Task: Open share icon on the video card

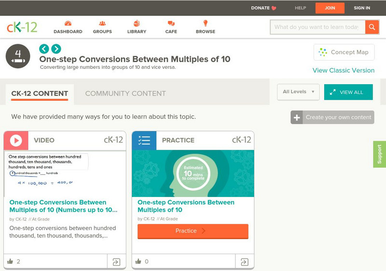Action: point(116,262)
